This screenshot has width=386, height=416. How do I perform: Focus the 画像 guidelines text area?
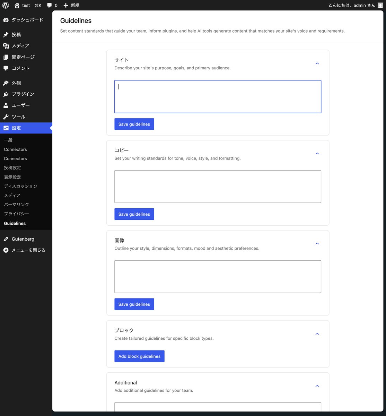click(218, 277)
